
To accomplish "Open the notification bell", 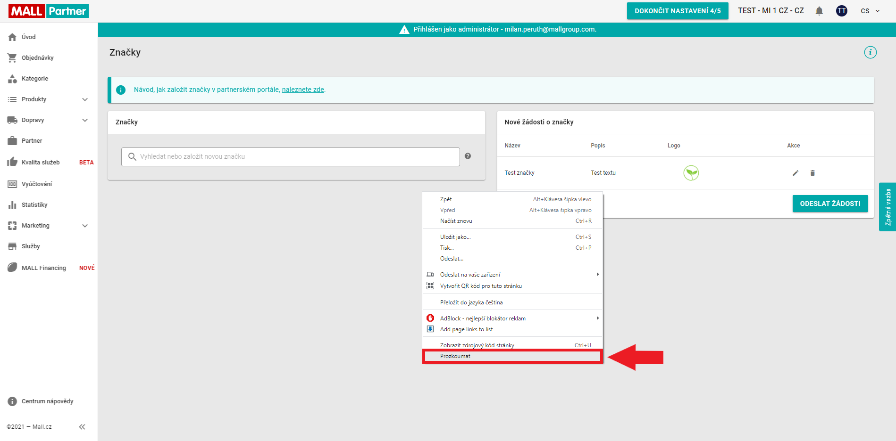I will click(x=819, y=11).
